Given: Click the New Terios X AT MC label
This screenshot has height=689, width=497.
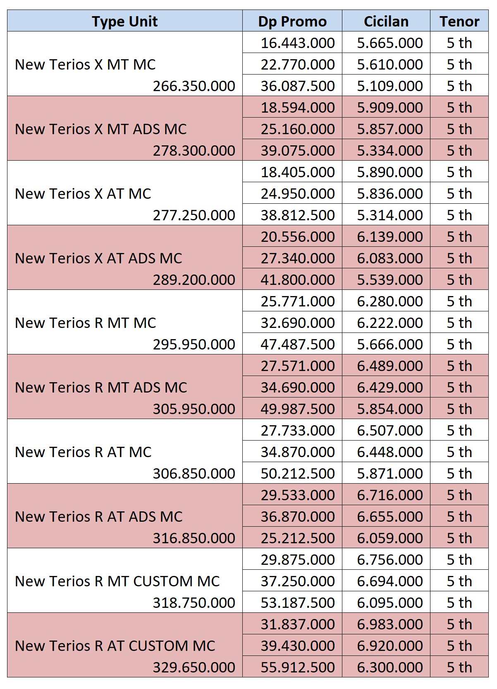Looking at the screenshot, I should tap(83, 193).
